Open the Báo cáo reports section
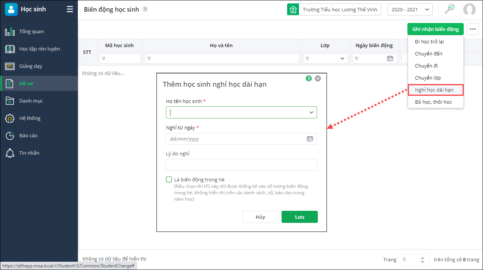 point(28,136)
